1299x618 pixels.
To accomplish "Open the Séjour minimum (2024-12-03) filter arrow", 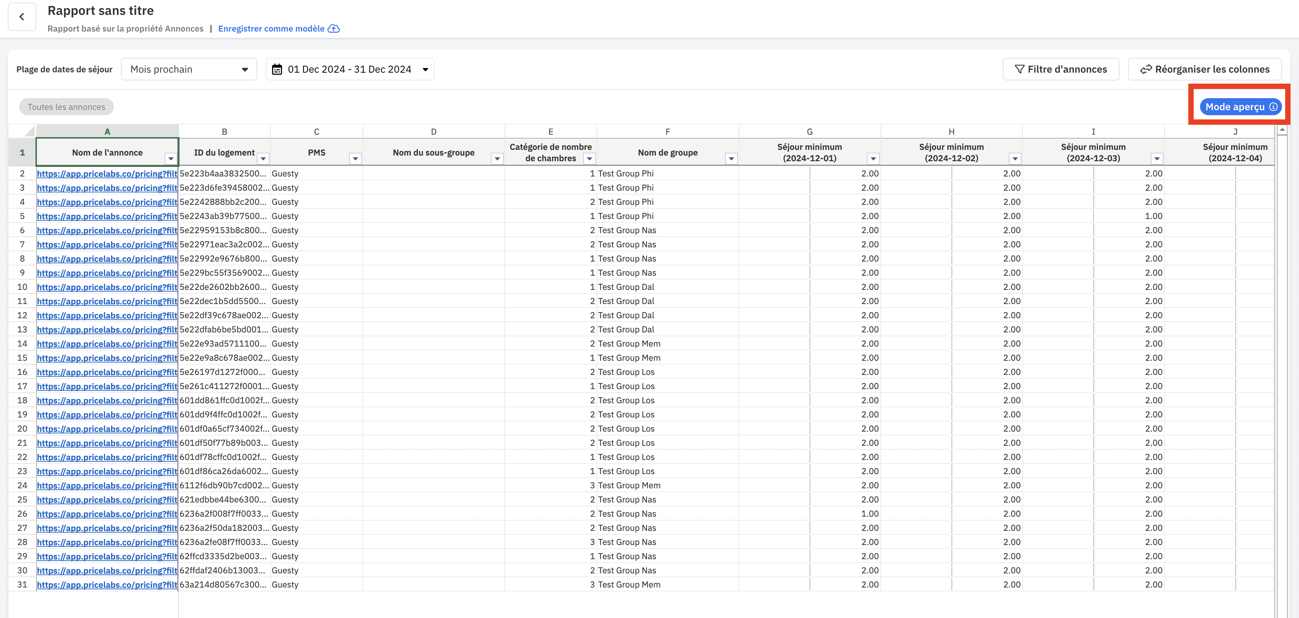I will [x=1157, y=159].
